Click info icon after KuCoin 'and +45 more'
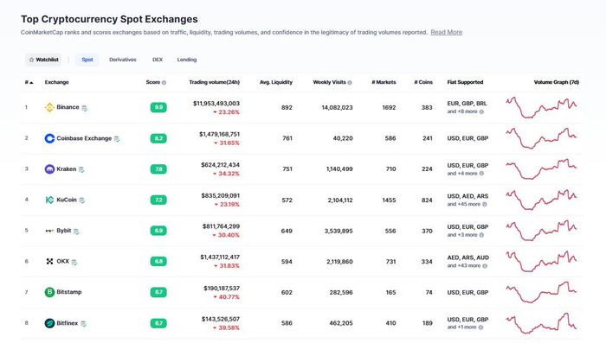 tap(485, 205)
